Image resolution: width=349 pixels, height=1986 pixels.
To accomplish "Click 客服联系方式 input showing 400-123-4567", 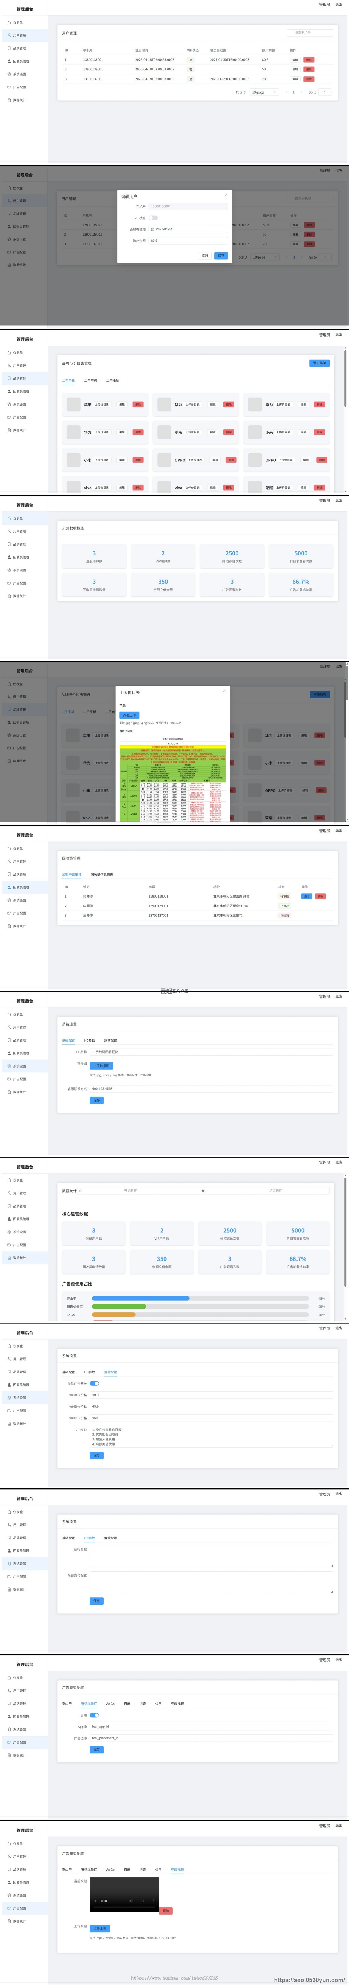I will click(211, 1088).
